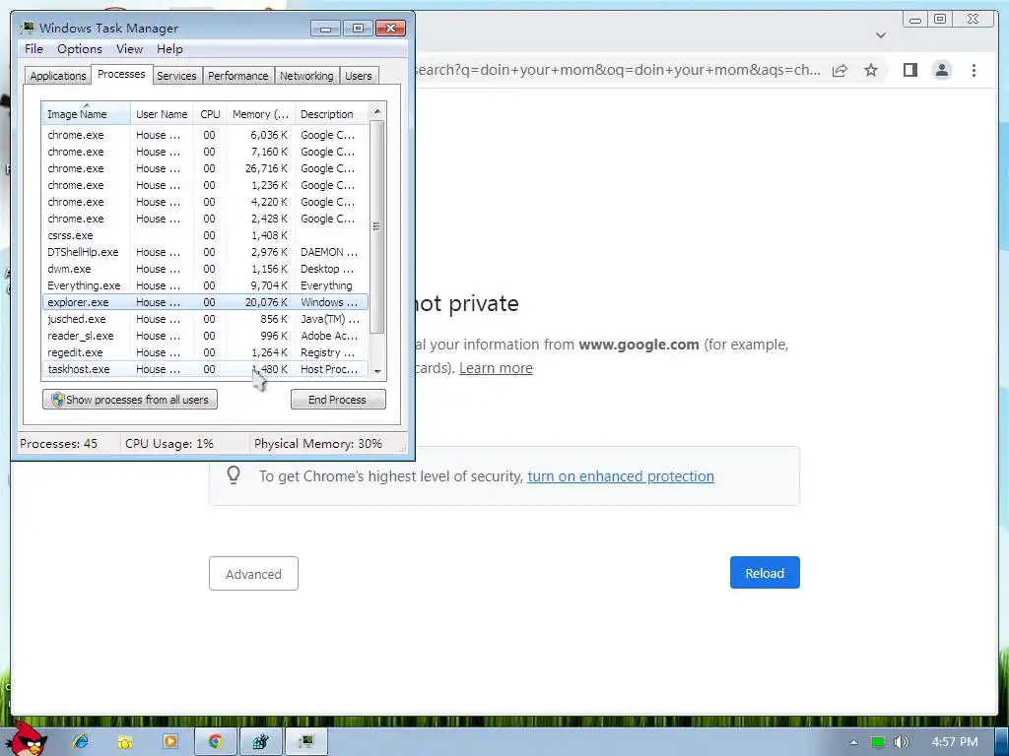
Task: Click the Chrome address bar URL
Action: (x=618, y=70)
